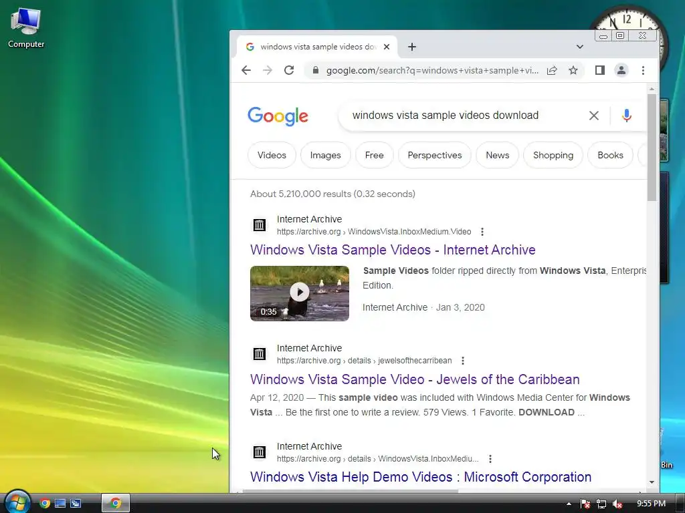This screenshot has height=513, width=685.
Task: View site information via the lock icon
Action: tap(316, 70)
